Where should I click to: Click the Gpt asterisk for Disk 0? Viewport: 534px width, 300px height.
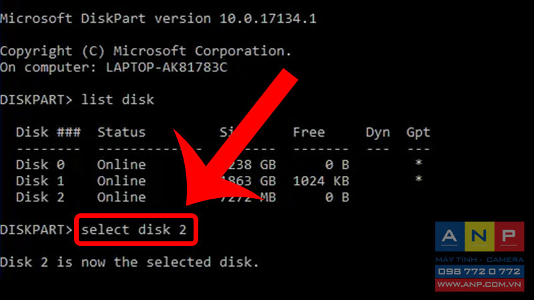(x=419, y=163)
